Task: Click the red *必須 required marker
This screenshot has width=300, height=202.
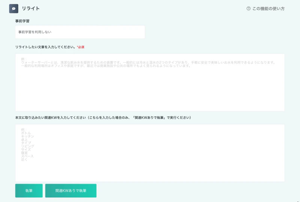Action: (81, 47)
